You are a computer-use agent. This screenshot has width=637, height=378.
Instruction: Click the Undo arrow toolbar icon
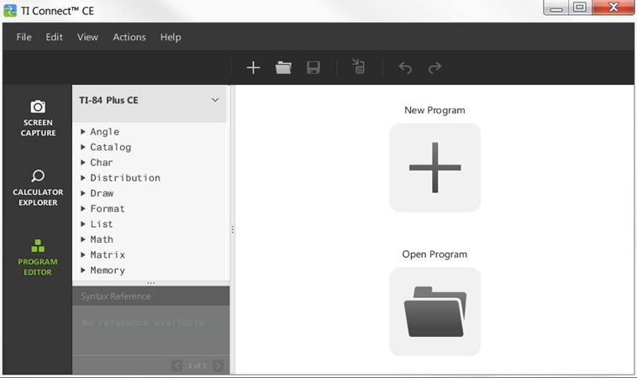tap(405, 67)
